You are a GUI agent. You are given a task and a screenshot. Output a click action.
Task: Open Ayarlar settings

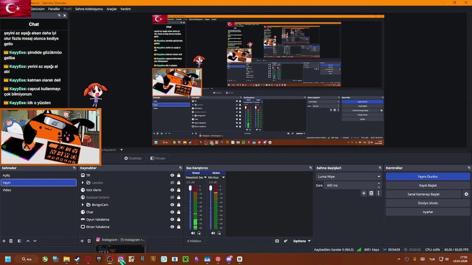coord(428,212)
